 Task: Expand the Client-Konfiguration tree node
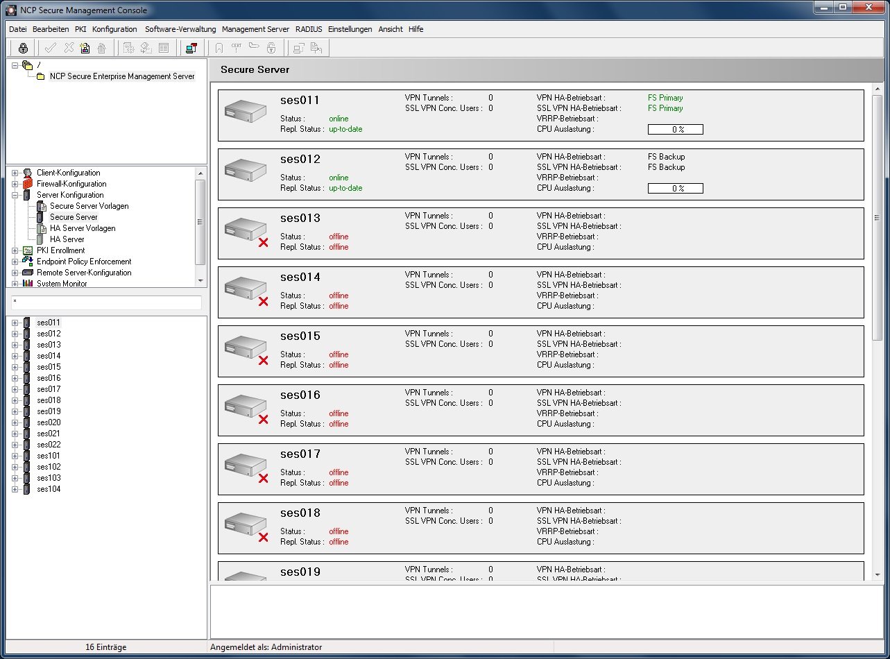[x=15, y=173]
